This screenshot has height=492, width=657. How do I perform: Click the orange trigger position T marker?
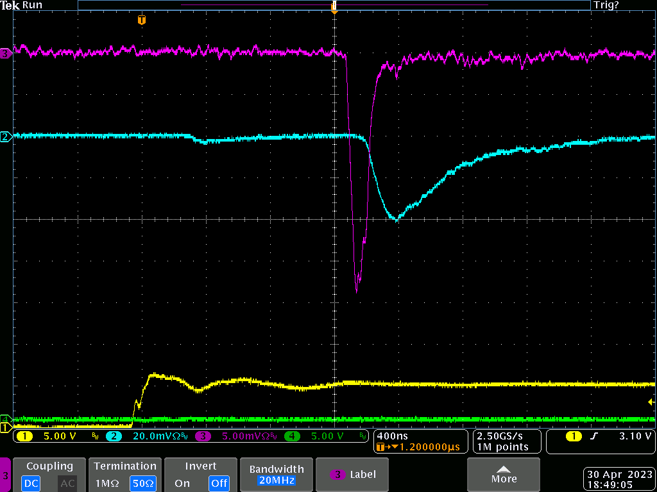(142, 20)
